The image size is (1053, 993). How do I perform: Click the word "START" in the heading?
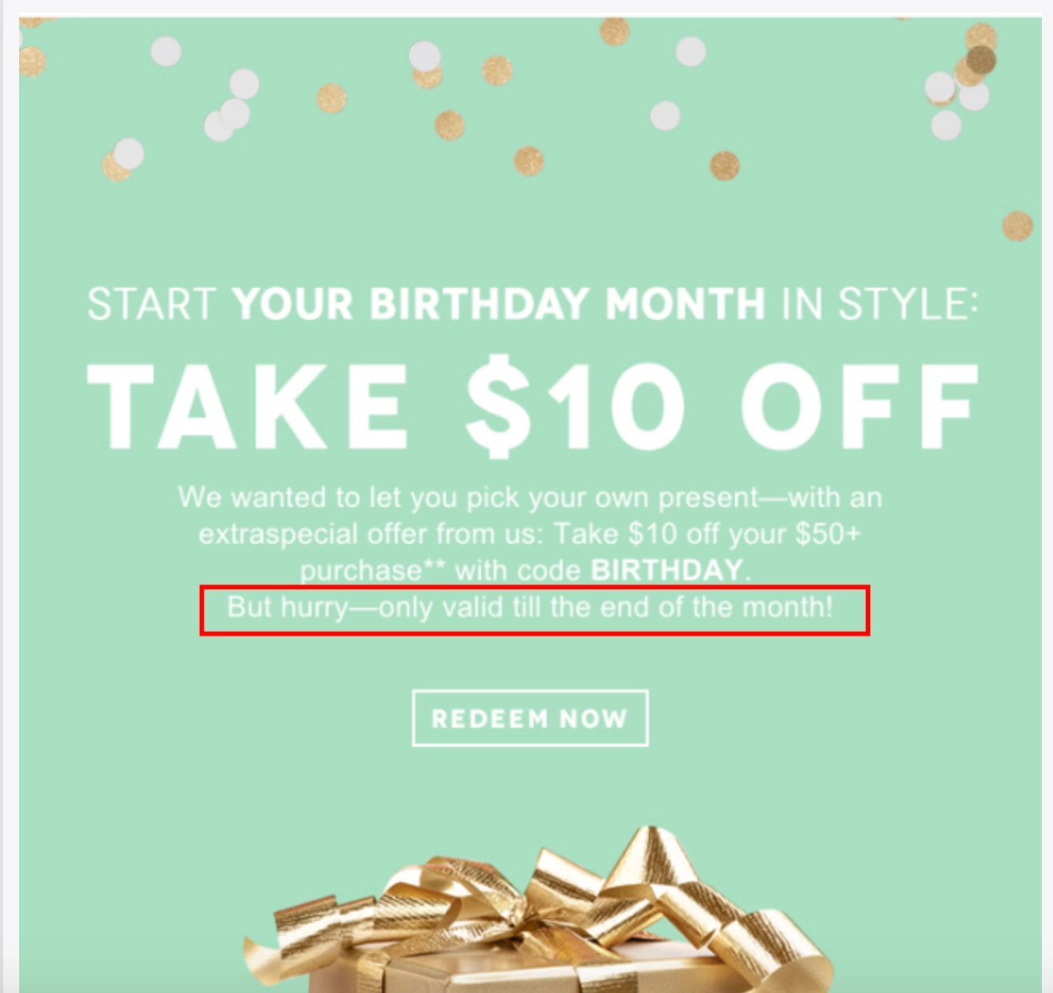[x=151, y=305]
